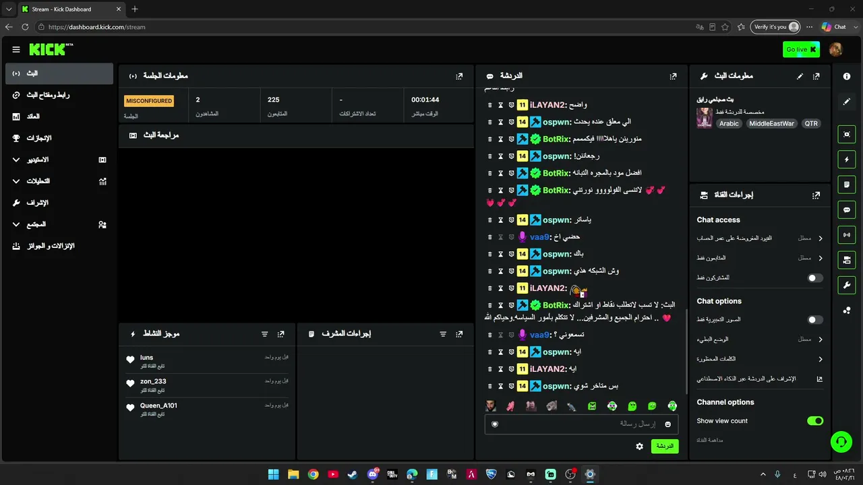Viewport: 863px width, 485px height.
Task: Click the Go live button
Action: [x=801, y=49]
